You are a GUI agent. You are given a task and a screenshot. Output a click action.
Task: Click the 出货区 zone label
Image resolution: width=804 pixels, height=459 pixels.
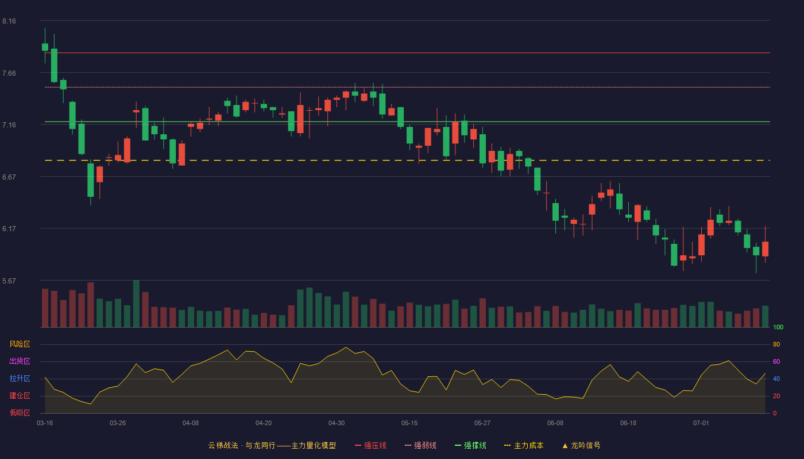click(20, 361)
